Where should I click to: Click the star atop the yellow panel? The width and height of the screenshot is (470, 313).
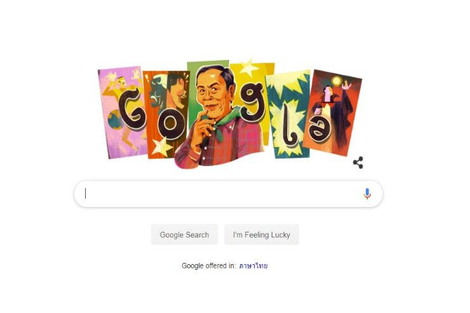click(x=249, y=68)
